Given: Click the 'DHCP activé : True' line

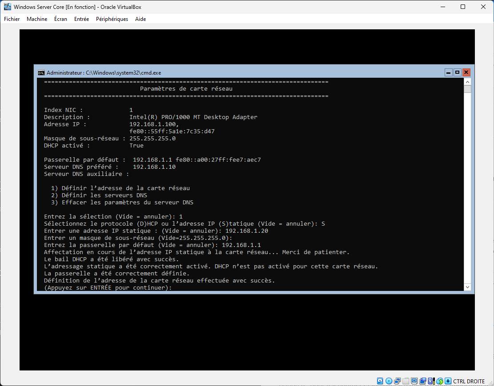Looking at the screenshot, I should (93, 145).
